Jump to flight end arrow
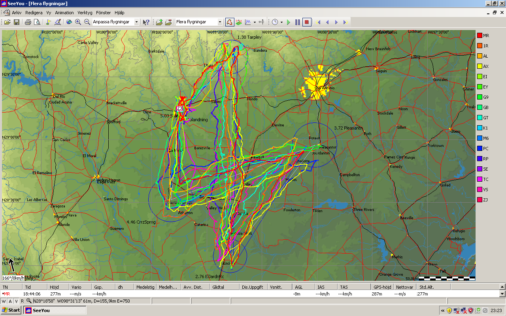 click(x=345, y=22)
